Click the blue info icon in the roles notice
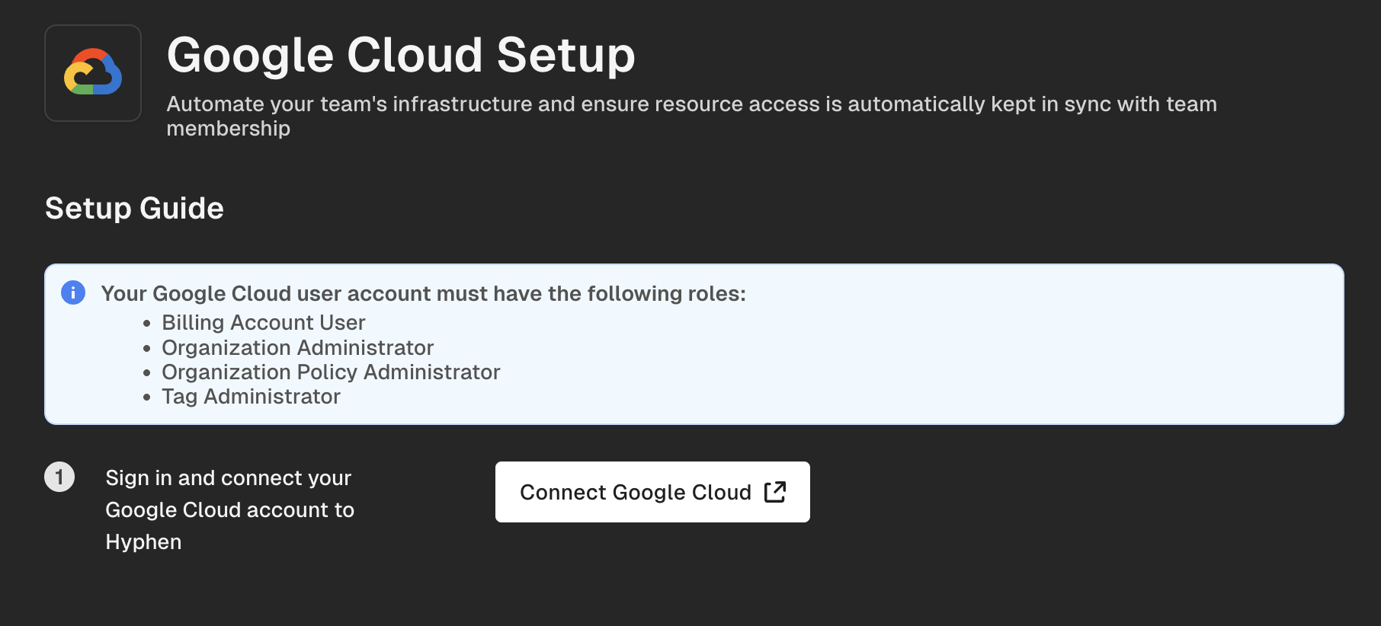The width and height of the screenshot is (1381, 626). tap(73, 292)
